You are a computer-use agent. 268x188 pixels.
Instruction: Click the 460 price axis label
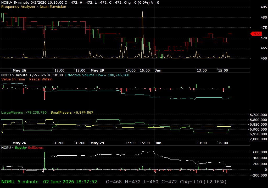click(x=264, y=58)
